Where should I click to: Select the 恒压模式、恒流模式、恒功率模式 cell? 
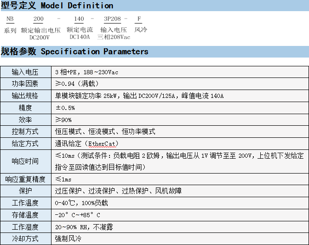[x=180, y=131]
